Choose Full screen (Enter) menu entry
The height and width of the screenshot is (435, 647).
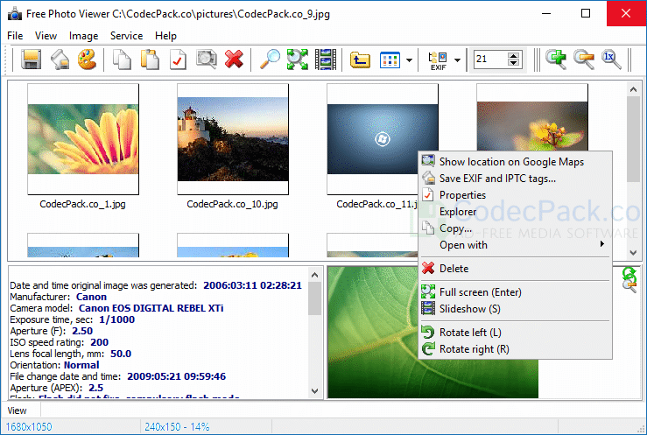tap(515, 292)
